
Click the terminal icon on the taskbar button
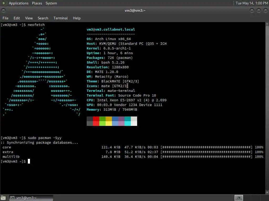pyautogui.click(x=12, y=198)
